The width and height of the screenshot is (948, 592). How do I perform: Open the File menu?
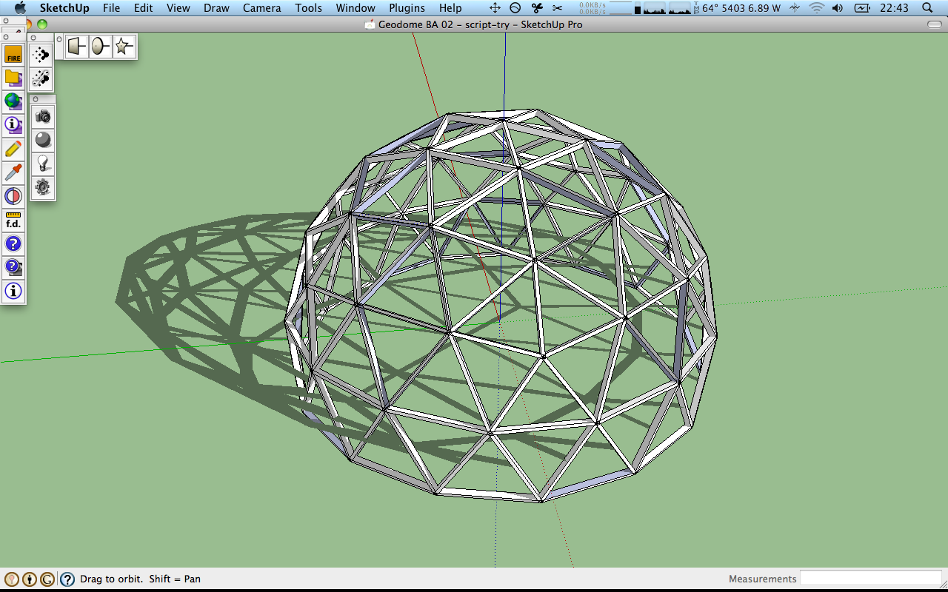pyautogui.click(x=111, y=8)
